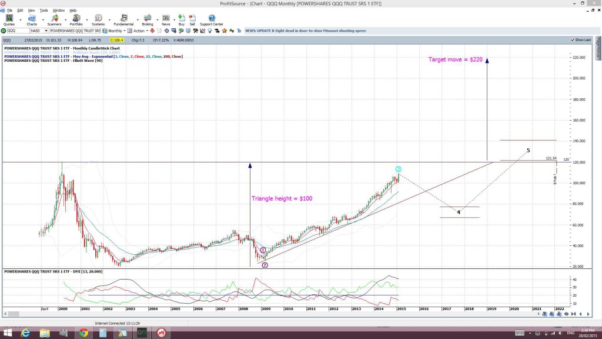Click the chart scroll-left arrow beside the right arrow
This screenshot has height=339, width=602.
click(580, 314)
